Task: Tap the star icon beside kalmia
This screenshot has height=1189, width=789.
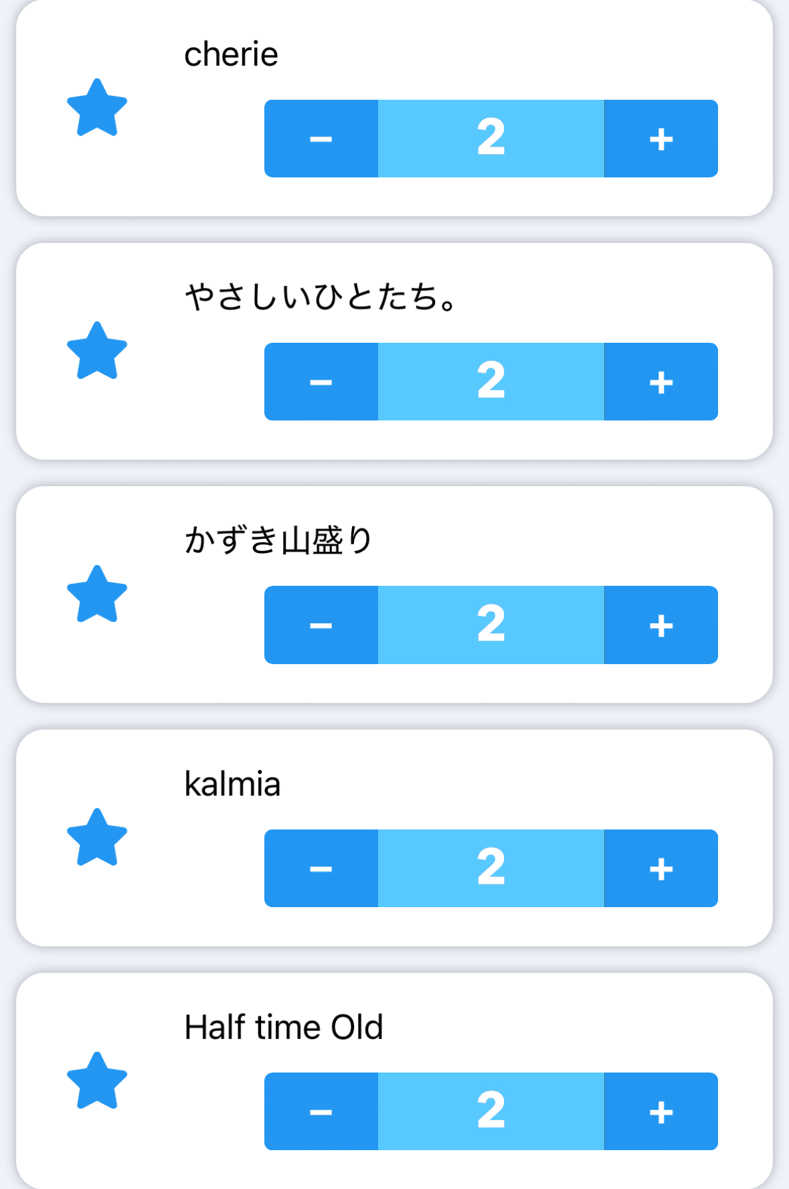Action: pyautogui.click(x=97, y=838)
